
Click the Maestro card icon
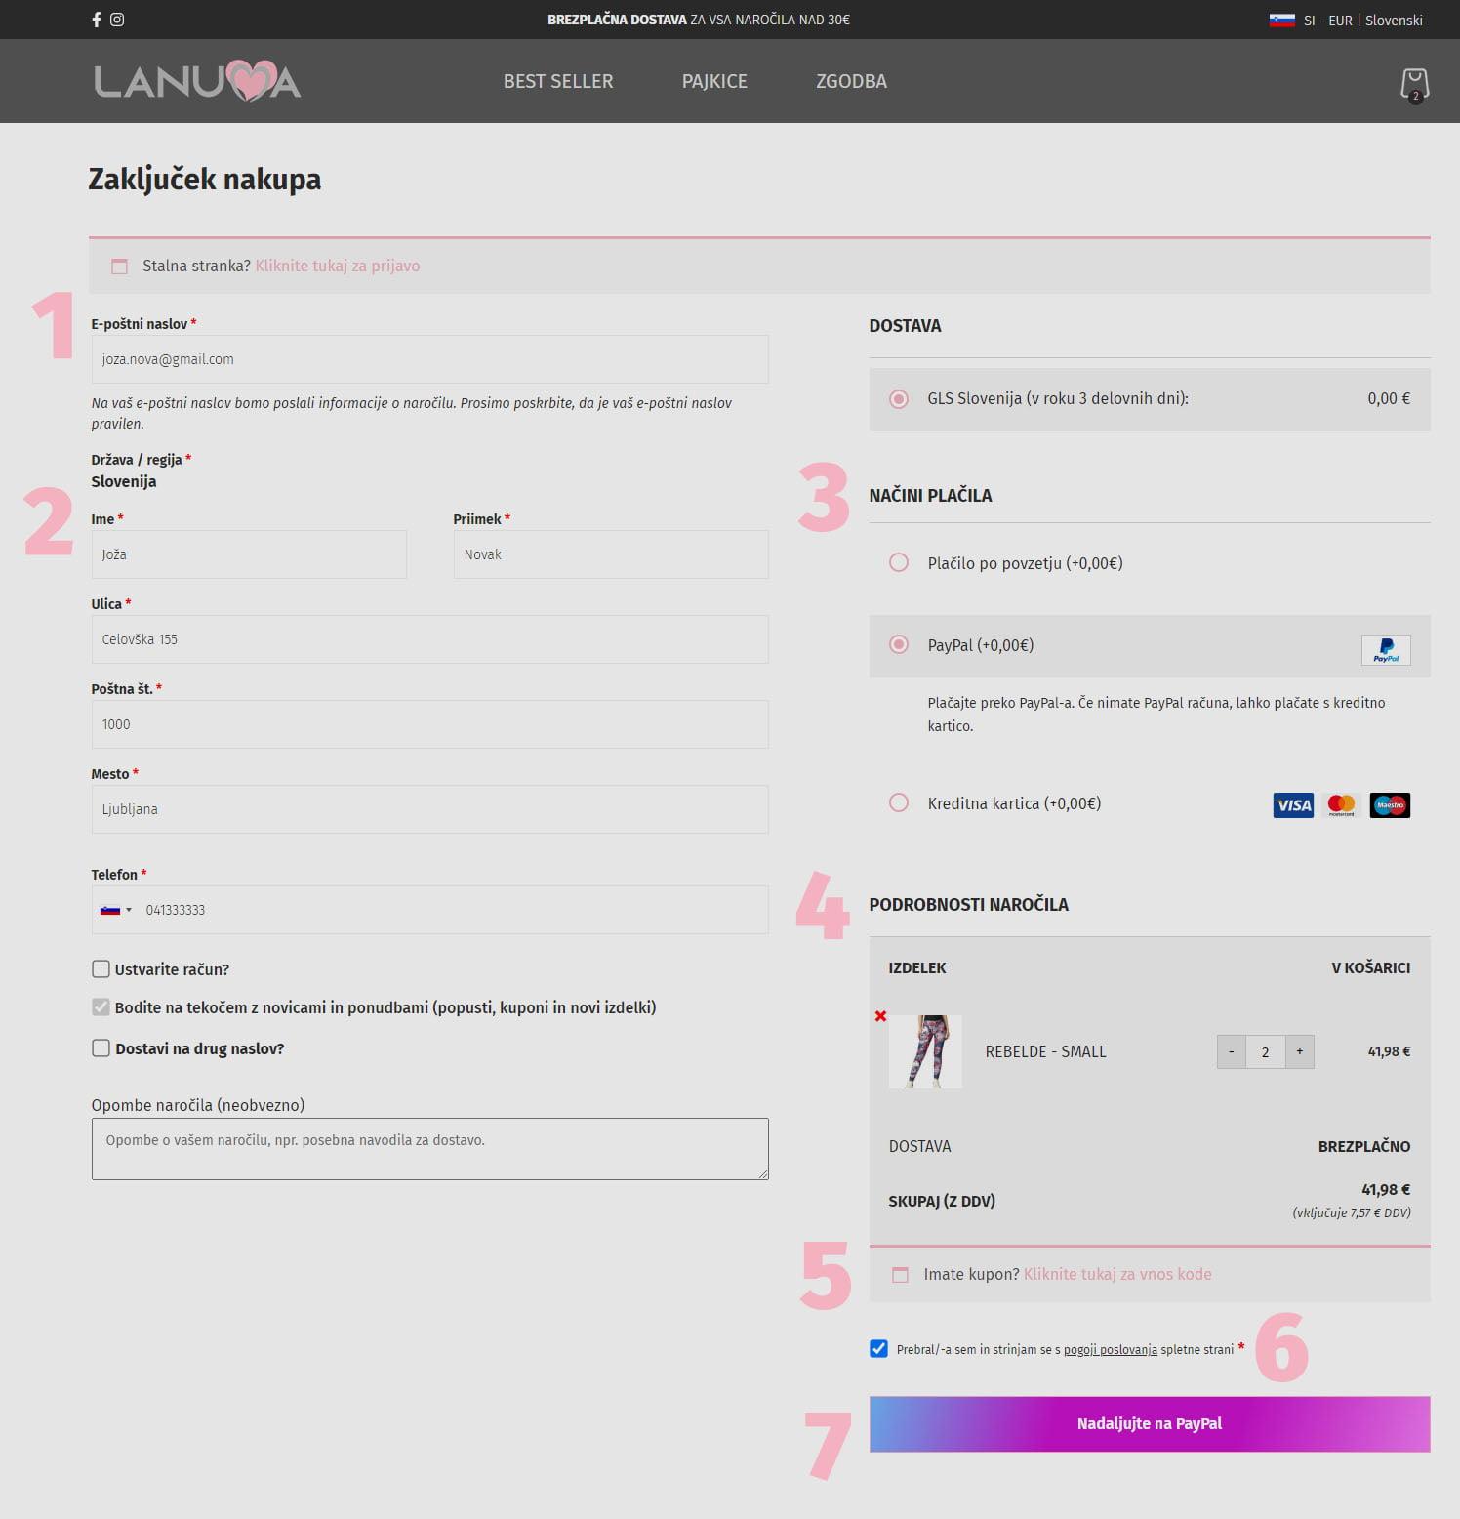1390,805
